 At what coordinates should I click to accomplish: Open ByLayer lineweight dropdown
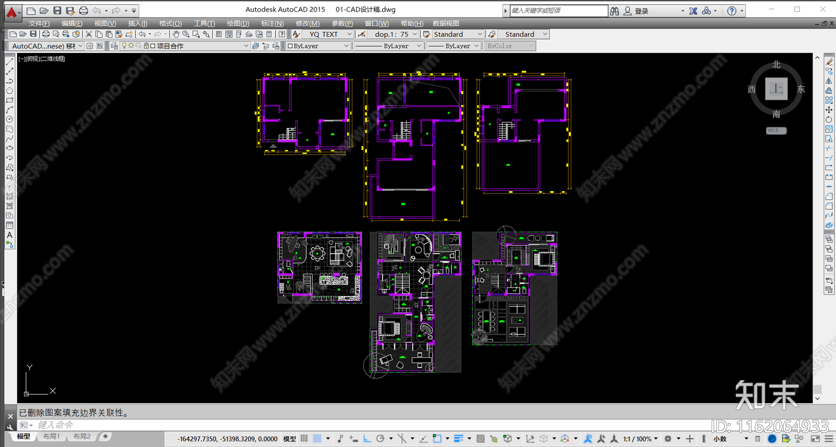pyautogui.click(x=476, y=46)
